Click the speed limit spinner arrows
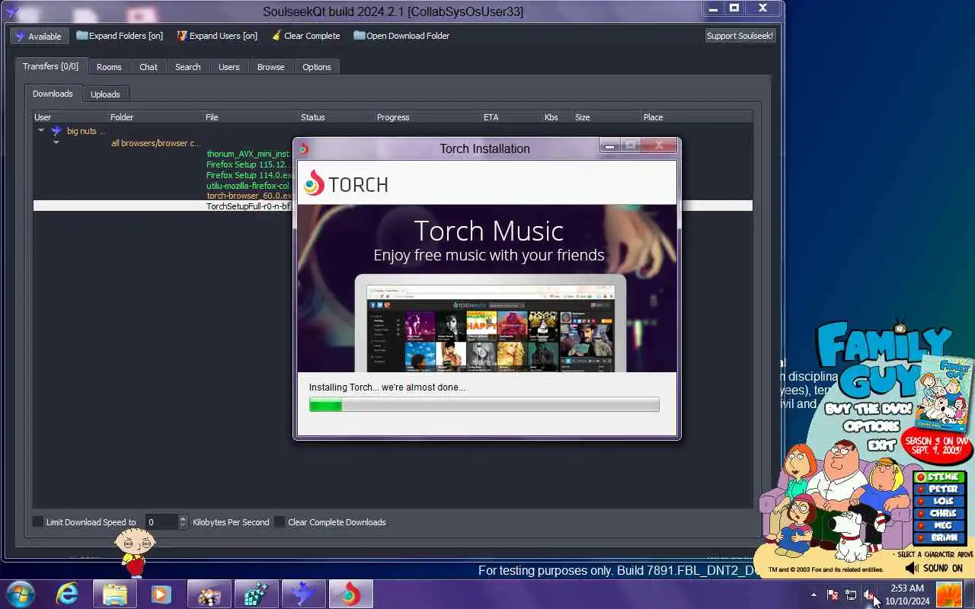This screenshot has height=609, width=975. (x=183, y=522)
